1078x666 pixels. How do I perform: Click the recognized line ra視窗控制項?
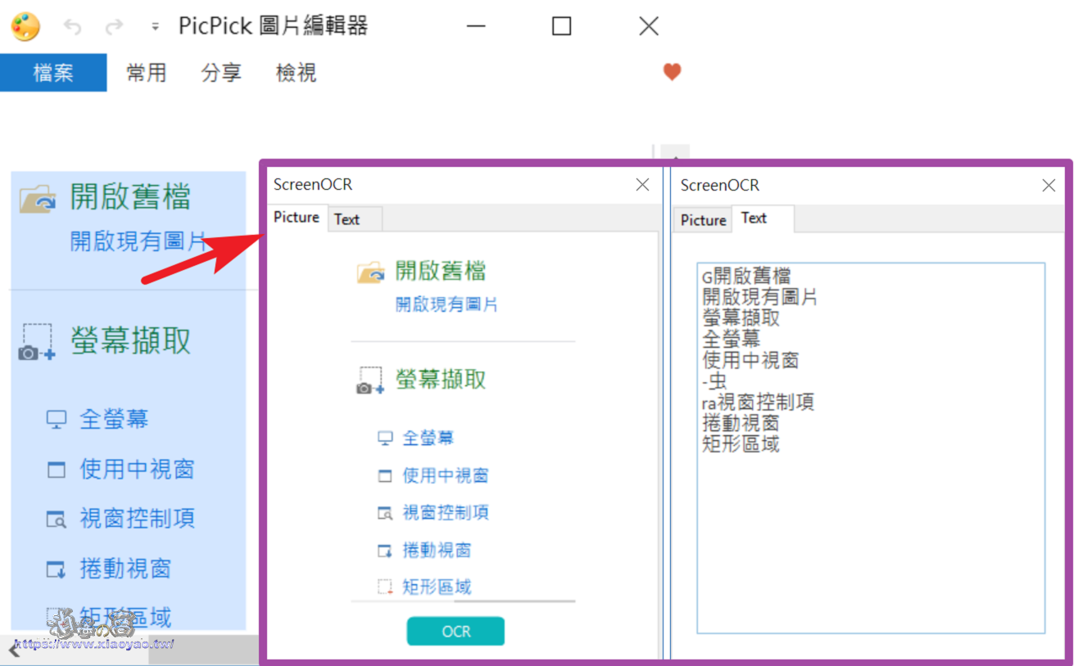point(758,403)
